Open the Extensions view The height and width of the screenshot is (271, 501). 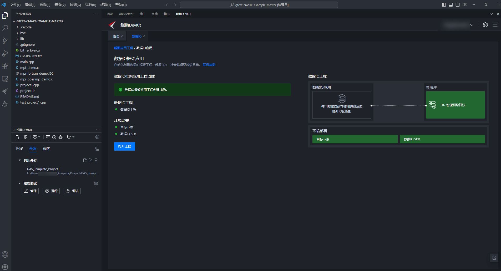click(5, 66)
